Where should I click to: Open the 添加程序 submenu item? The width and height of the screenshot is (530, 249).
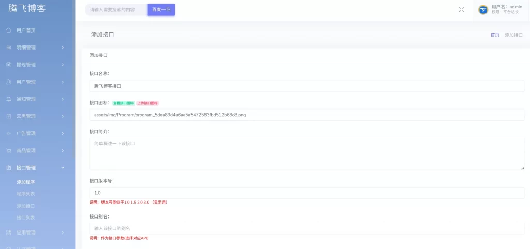tap(25, 182)
